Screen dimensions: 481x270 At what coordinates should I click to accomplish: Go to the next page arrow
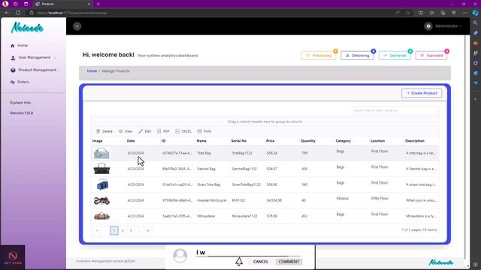[140, 230]
